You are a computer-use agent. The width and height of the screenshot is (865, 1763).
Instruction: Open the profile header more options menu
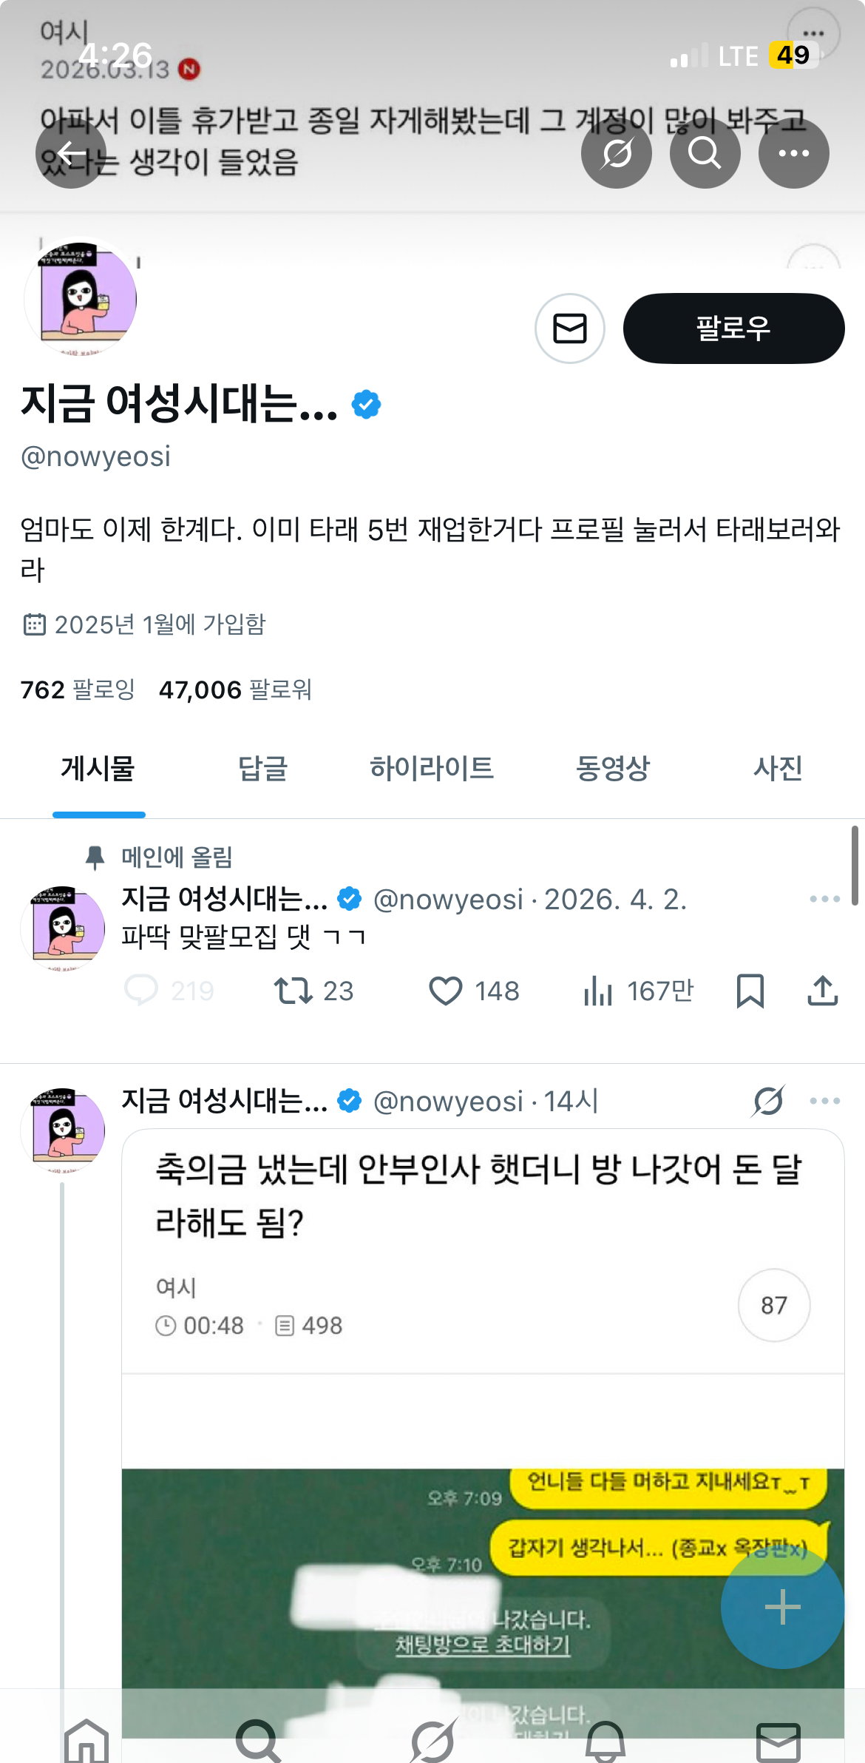[793, 153]
